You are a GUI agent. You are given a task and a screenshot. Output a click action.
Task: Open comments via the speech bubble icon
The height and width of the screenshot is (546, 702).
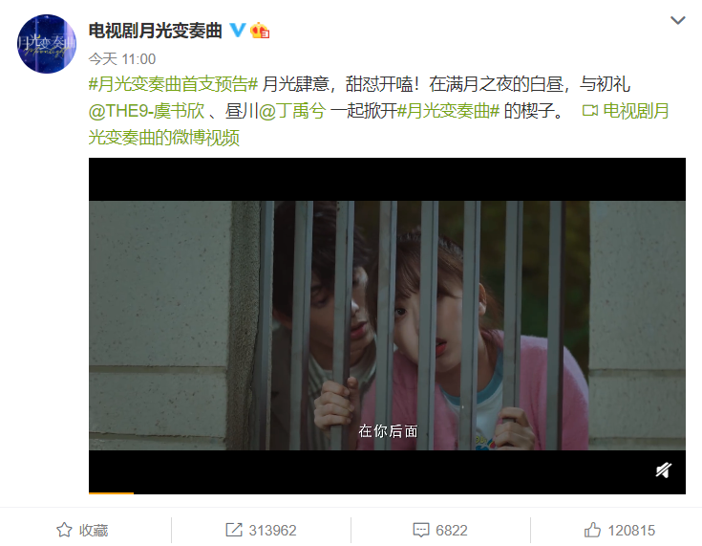421,530
